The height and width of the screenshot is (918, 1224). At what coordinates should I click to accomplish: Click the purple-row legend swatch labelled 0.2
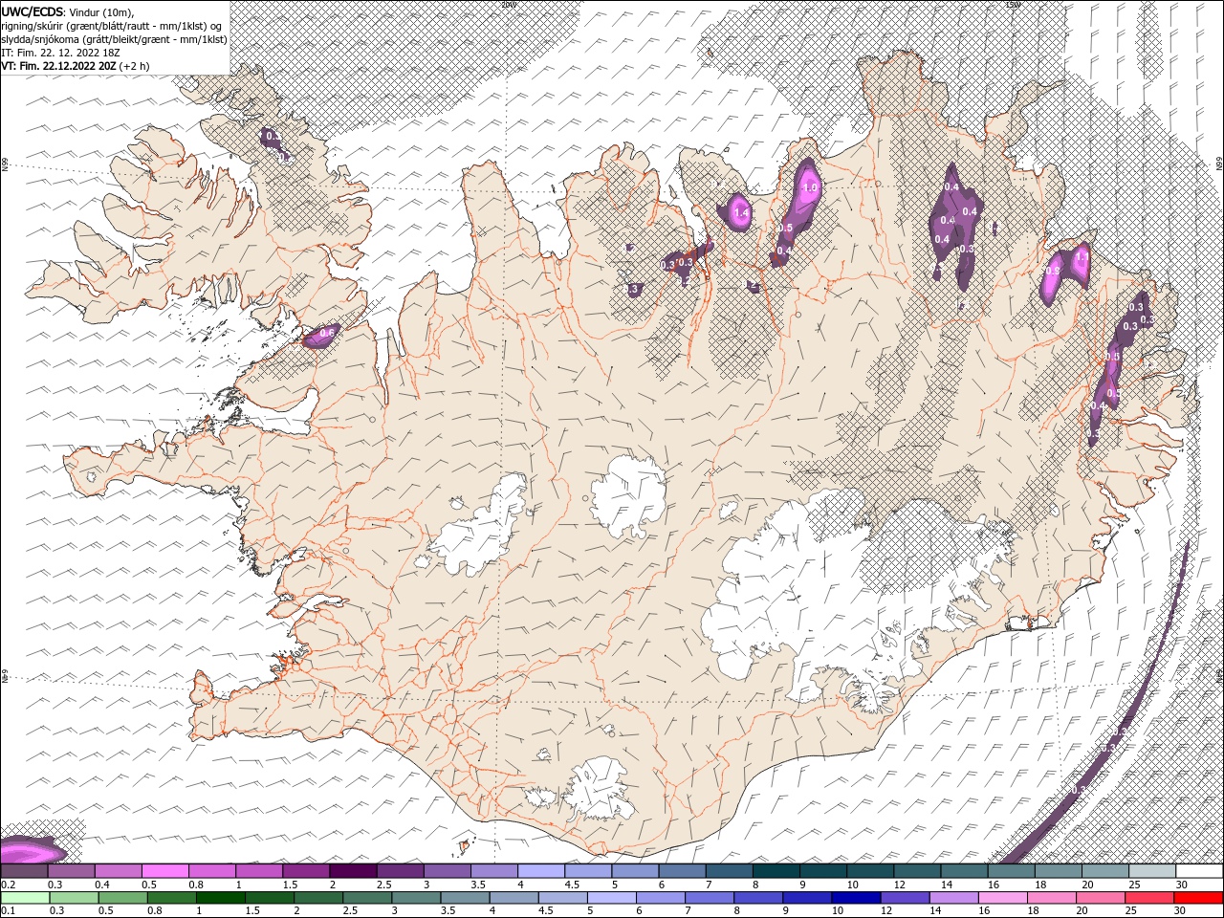tap(25, 871)
